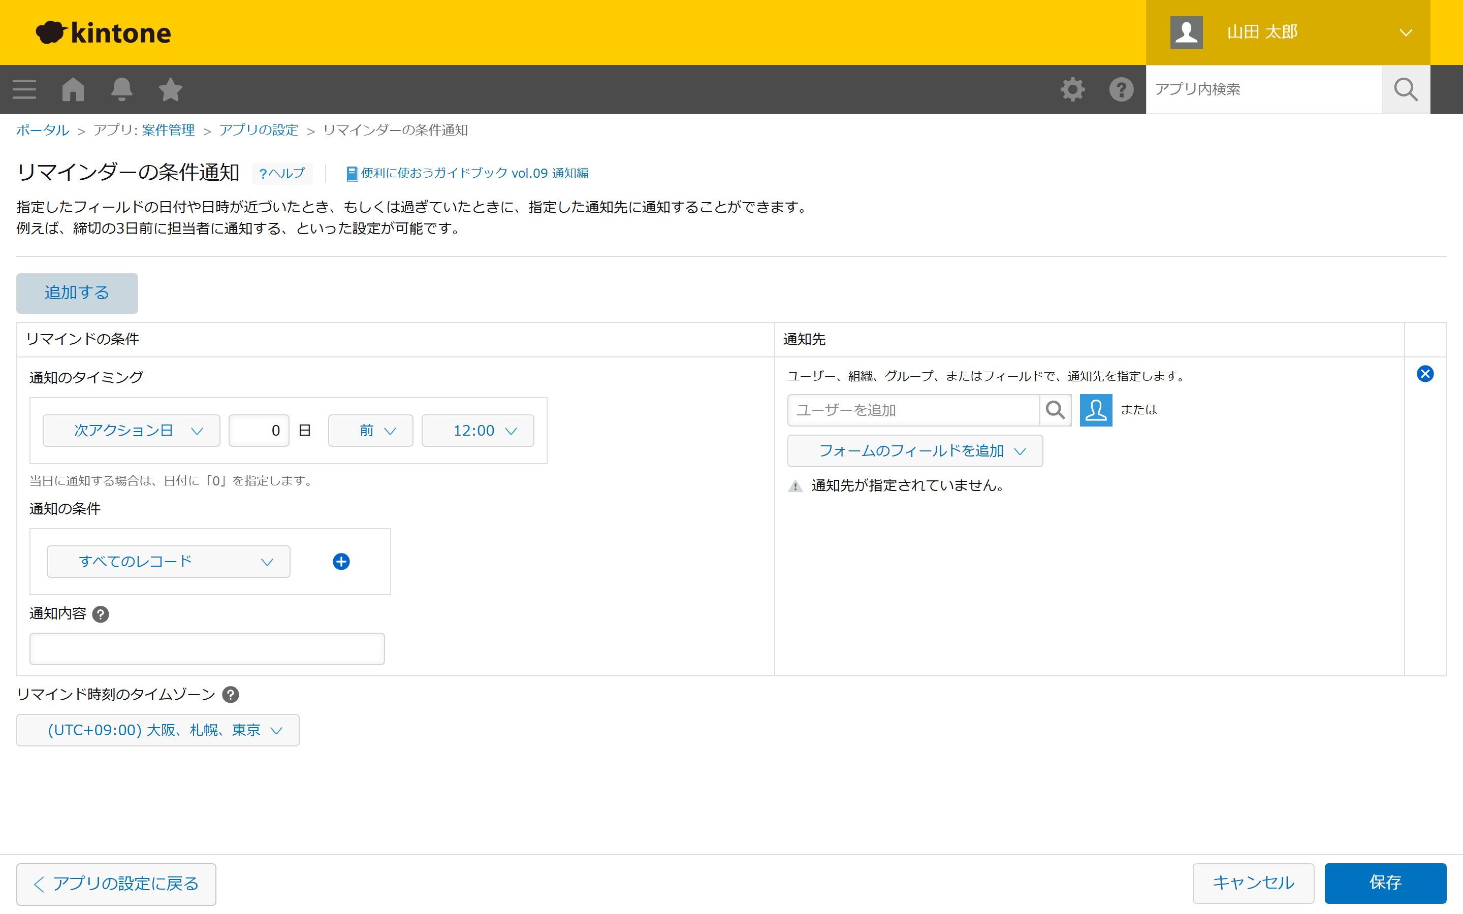Open the hamburger menu icon

24,89
